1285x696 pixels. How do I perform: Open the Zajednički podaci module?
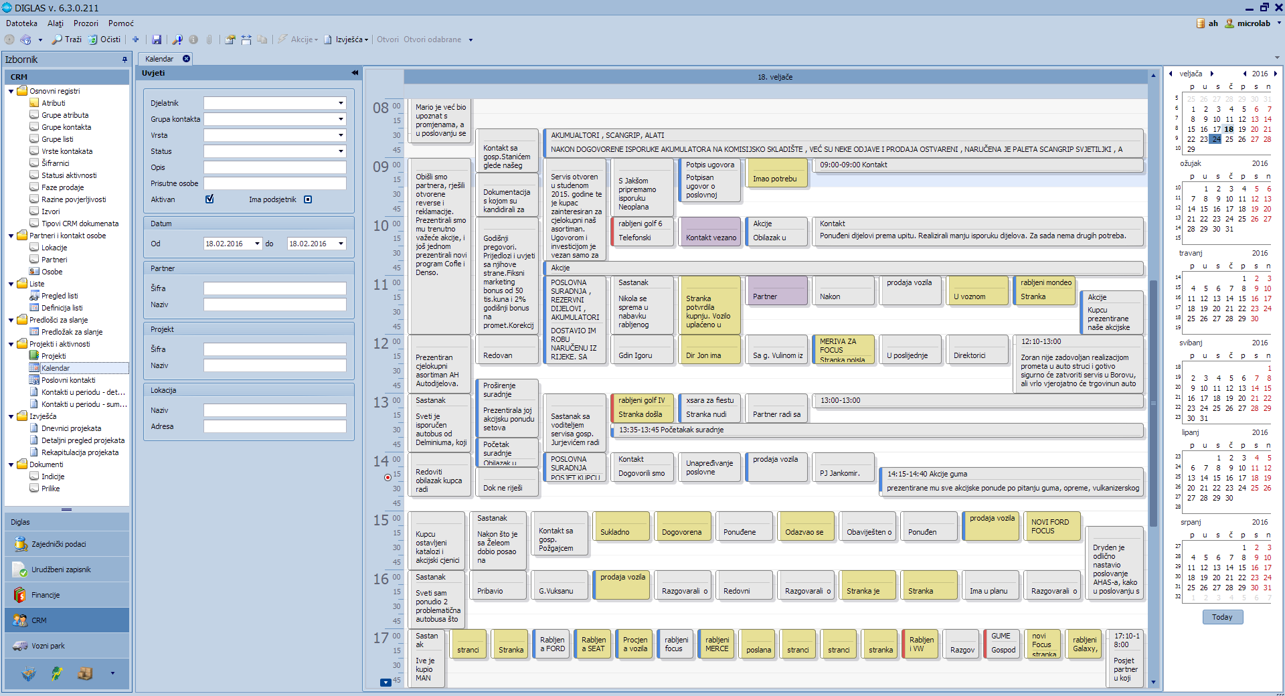(58, 544)
